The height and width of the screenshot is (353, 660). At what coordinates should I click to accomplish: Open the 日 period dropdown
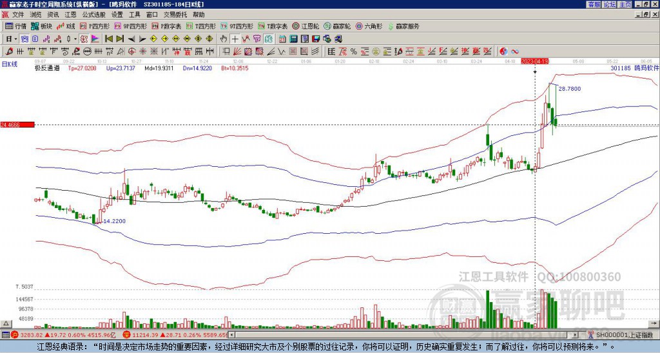[x=12, y=39]
